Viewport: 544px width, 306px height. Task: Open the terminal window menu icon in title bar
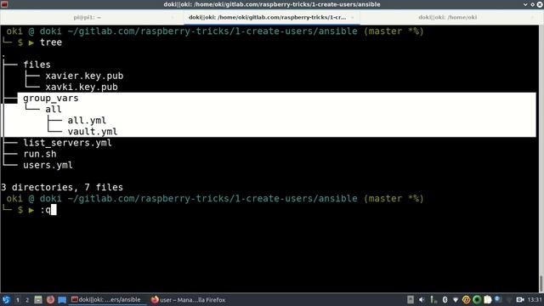pos(4,4)
